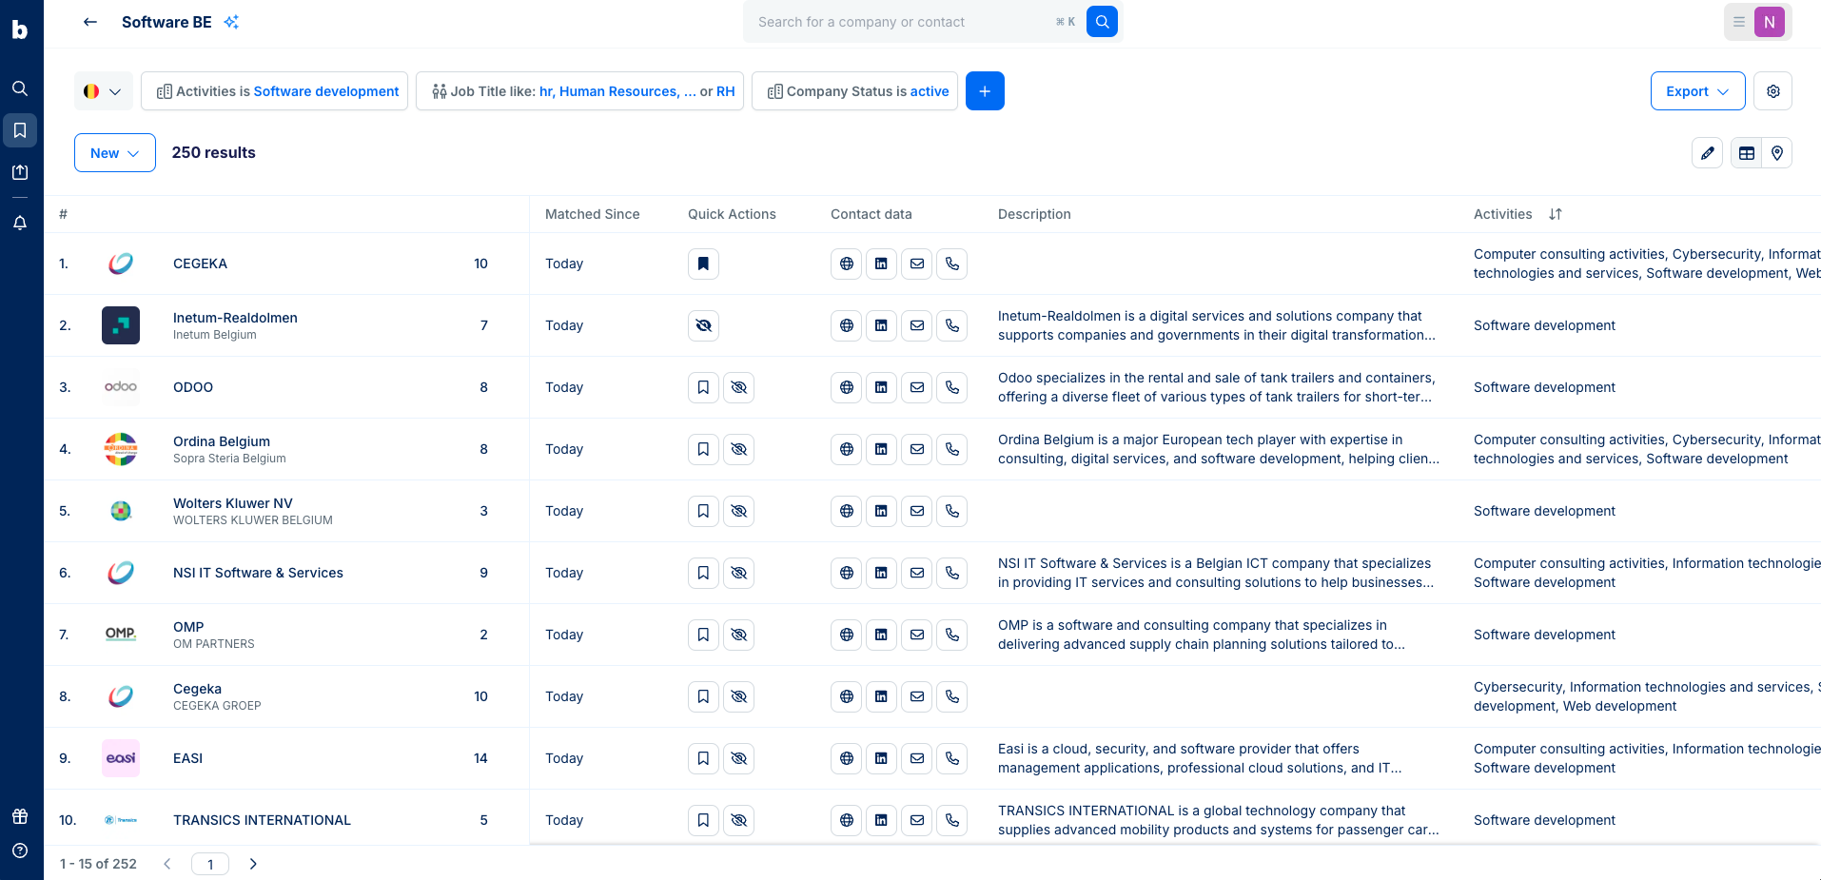
Task: Open CEGEKA website globe icon
Action: tap(847, 264)
